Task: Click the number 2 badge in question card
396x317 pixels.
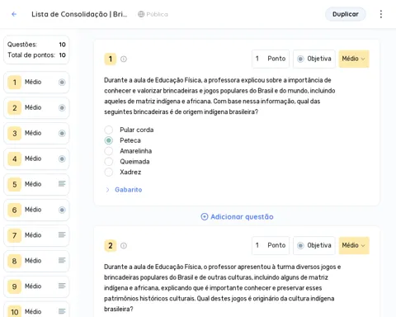Action: click(x=111, y=245)
